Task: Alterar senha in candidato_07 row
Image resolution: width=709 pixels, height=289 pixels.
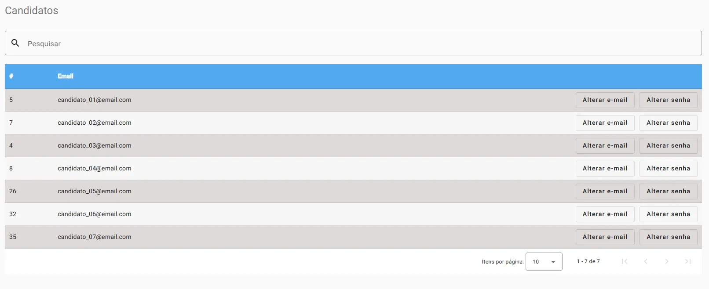Action: click(x=668, y=237)
